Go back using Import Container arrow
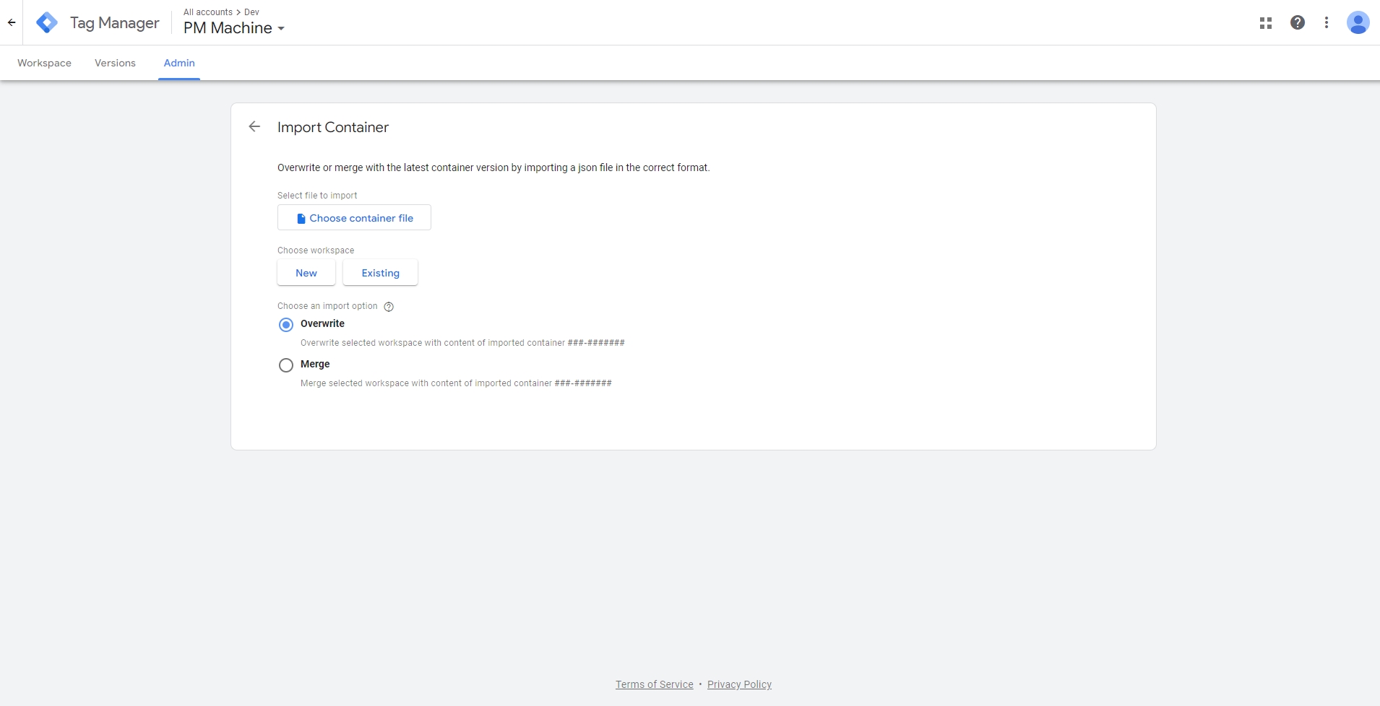1380x706 pixels. (254, 126)
